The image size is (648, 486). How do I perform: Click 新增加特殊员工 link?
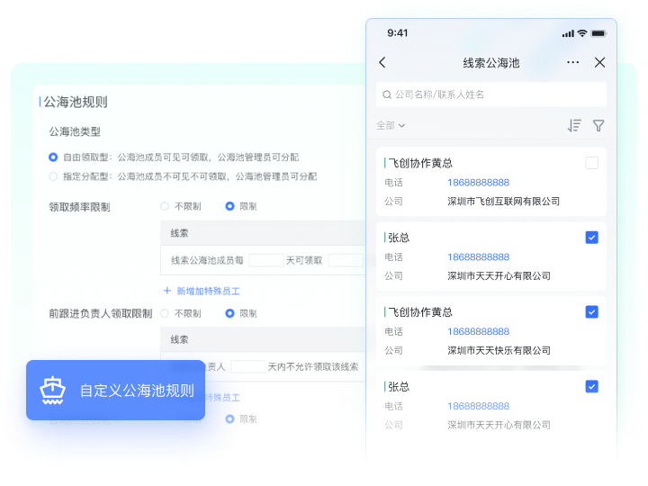point(208,291)
